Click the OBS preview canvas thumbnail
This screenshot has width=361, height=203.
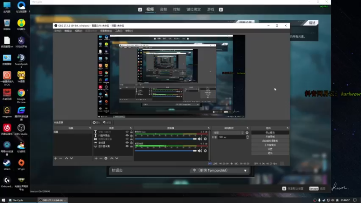click(x=171, y=76)
